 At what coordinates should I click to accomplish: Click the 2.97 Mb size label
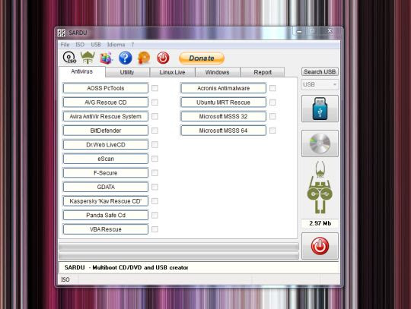(320, 223)
